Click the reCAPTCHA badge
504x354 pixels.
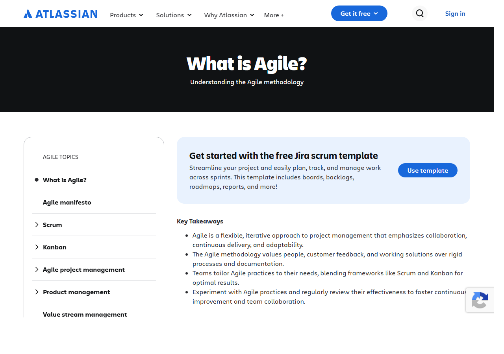(480, 300)
